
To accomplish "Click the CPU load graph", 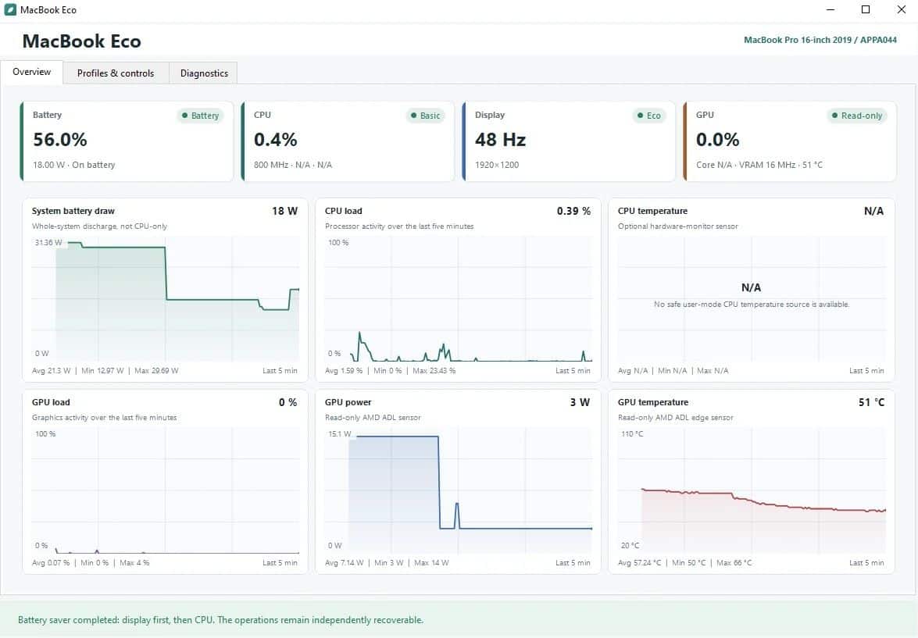I will click(x=458, y=290).
